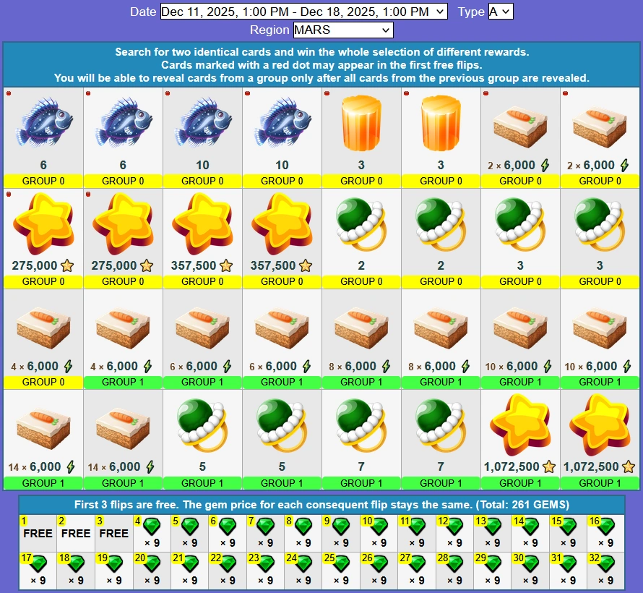This screenshot has width=643, height=593.
Task: Click the 'Date' label
Action: [143, 12]
